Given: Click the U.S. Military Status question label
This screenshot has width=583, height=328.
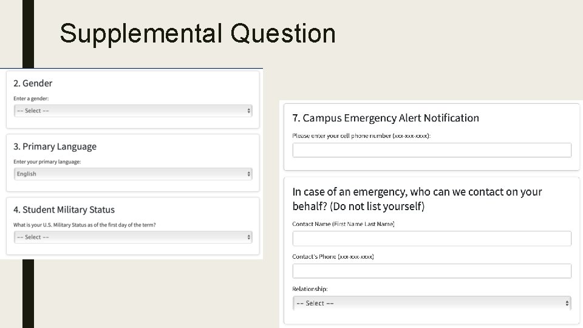Looking at the screenshot, I should click(84, 225).
